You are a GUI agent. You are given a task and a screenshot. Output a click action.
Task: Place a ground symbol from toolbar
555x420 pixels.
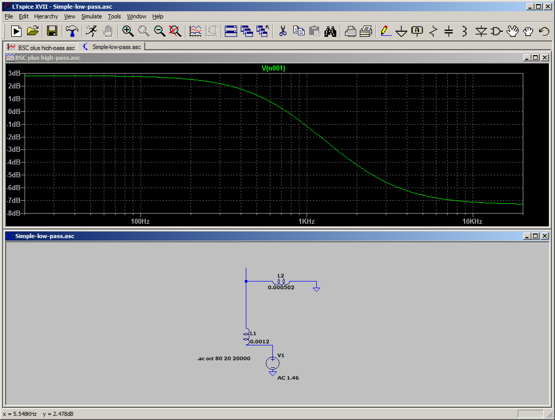pyautogui.click(x=401, y=32)
